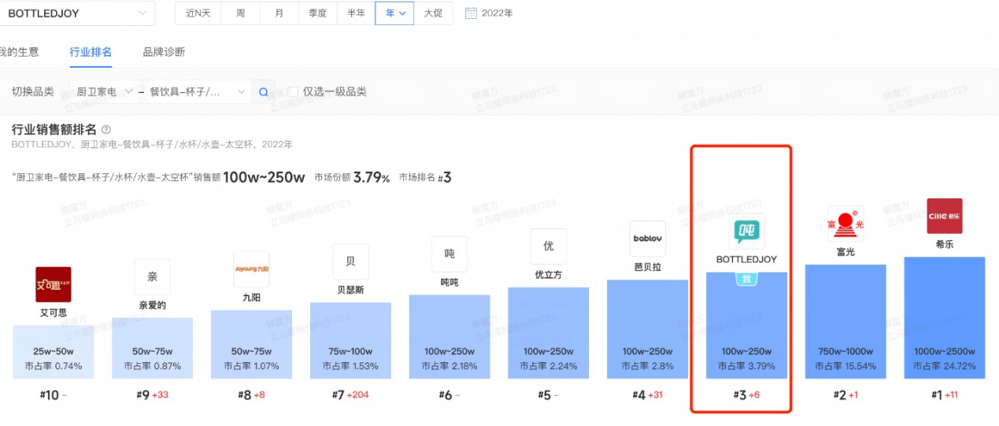This screenshot has height=426, width=999.
Task: Click the 九阳 Joyoung brand logo
Action: pyautogui.click(x=251, y=269)
